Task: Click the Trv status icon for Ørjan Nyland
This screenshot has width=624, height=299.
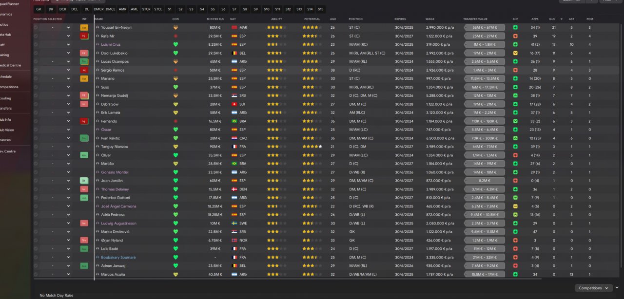Action: (84, 241)
